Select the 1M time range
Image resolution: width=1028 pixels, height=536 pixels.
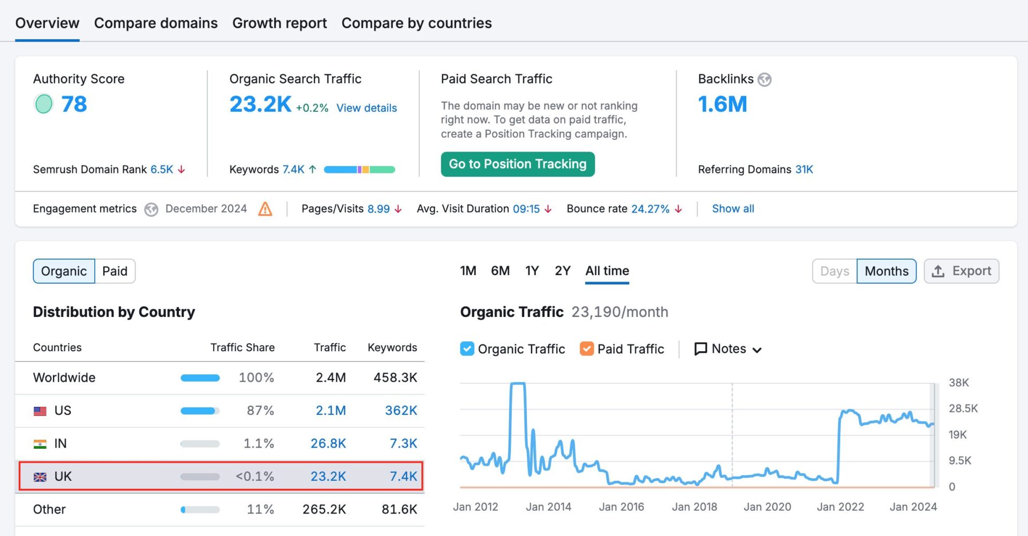[468, 271]
